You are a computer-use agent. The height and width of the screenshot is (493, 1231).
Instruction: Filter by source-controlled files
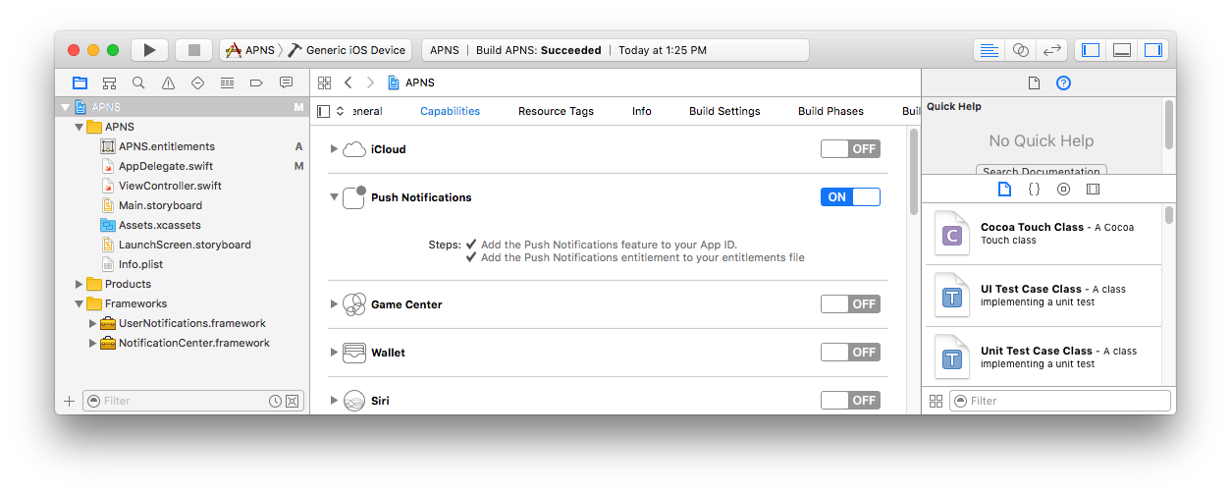292,401
